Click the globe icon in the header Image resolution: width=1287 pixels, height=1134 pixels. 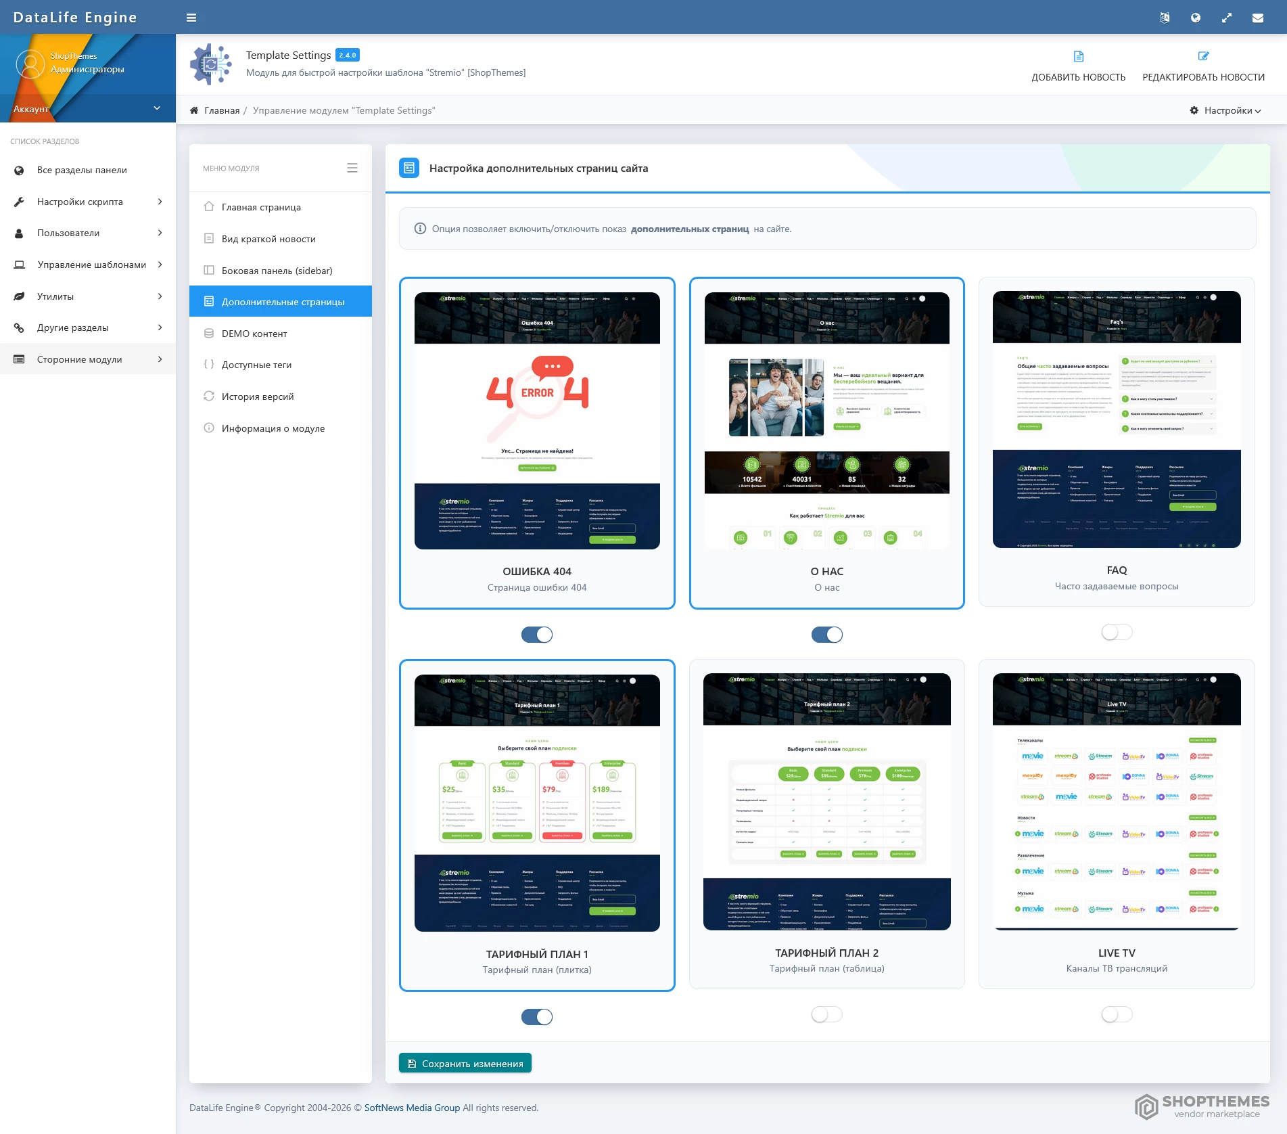[x=1195, y=18]
